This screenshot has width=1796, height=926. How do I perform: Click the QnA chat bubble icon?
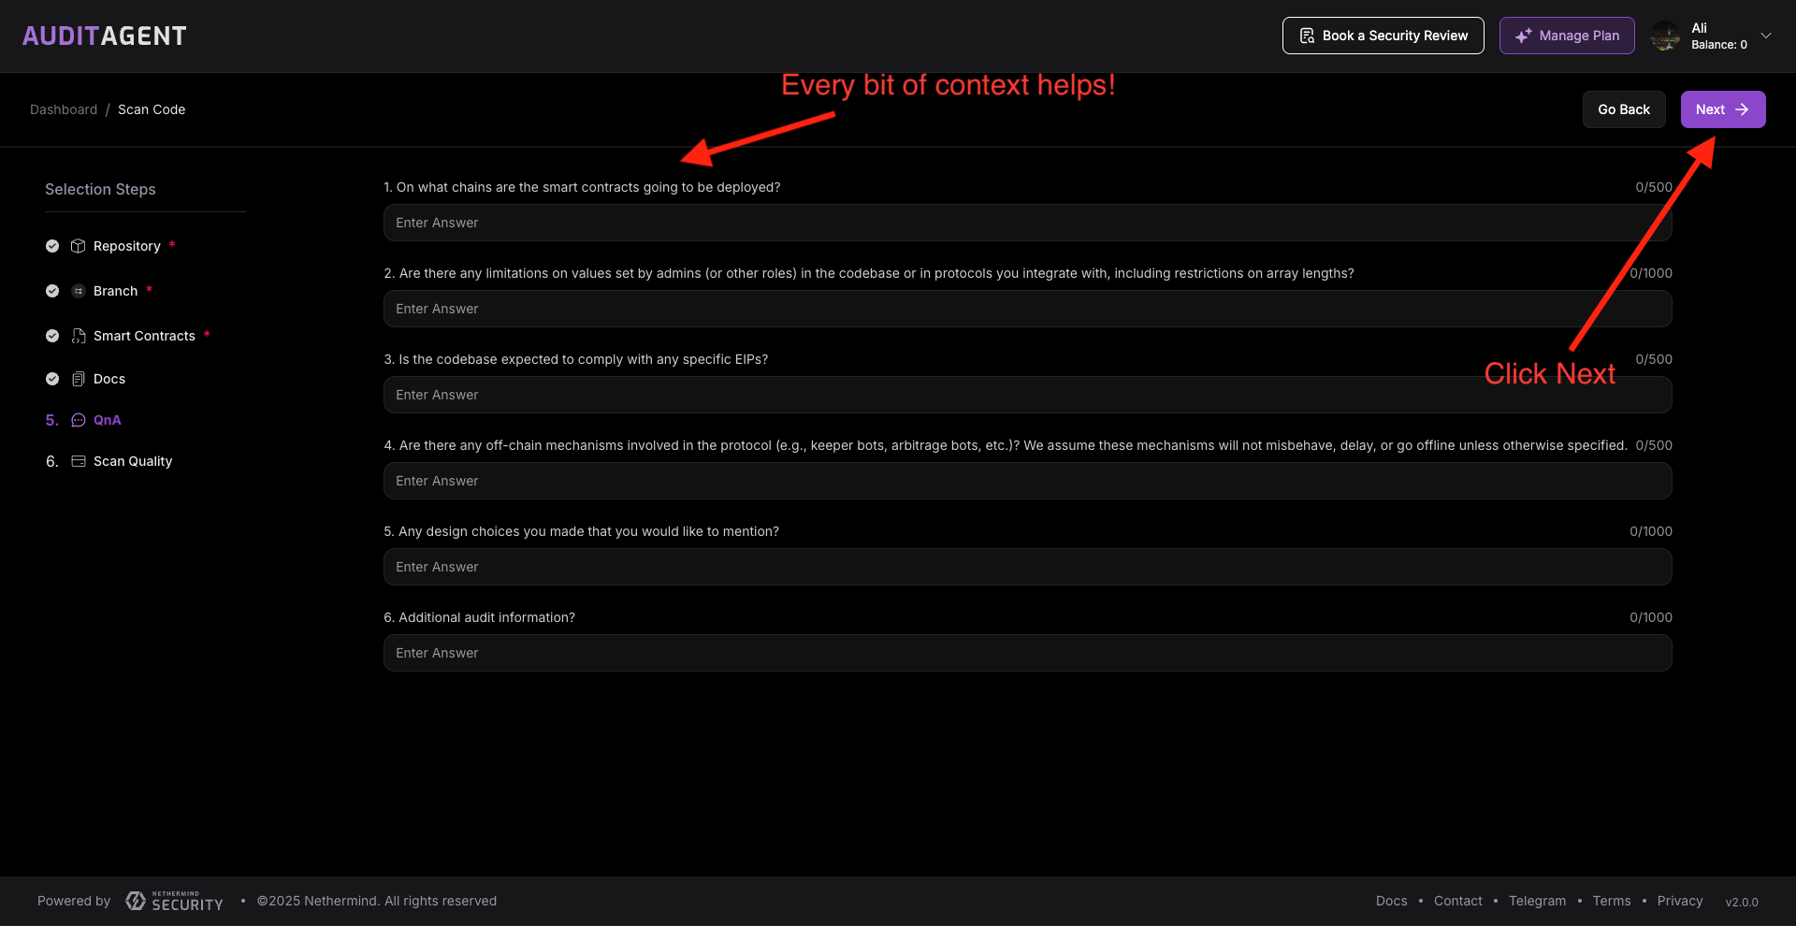pyautogui.click(x=79, y=420)
